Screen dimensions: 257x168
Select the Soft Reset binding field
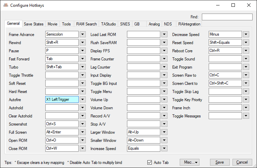pyautogui.click(x=62, y=83)
